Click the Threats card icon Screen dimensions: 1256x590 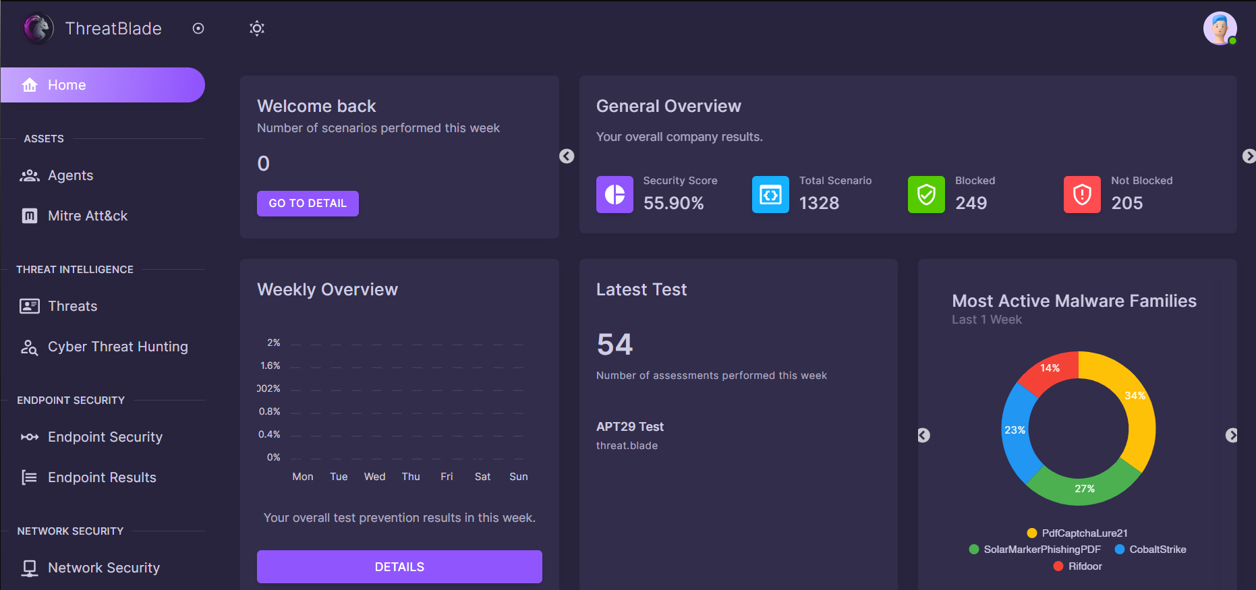coord(30,306)
